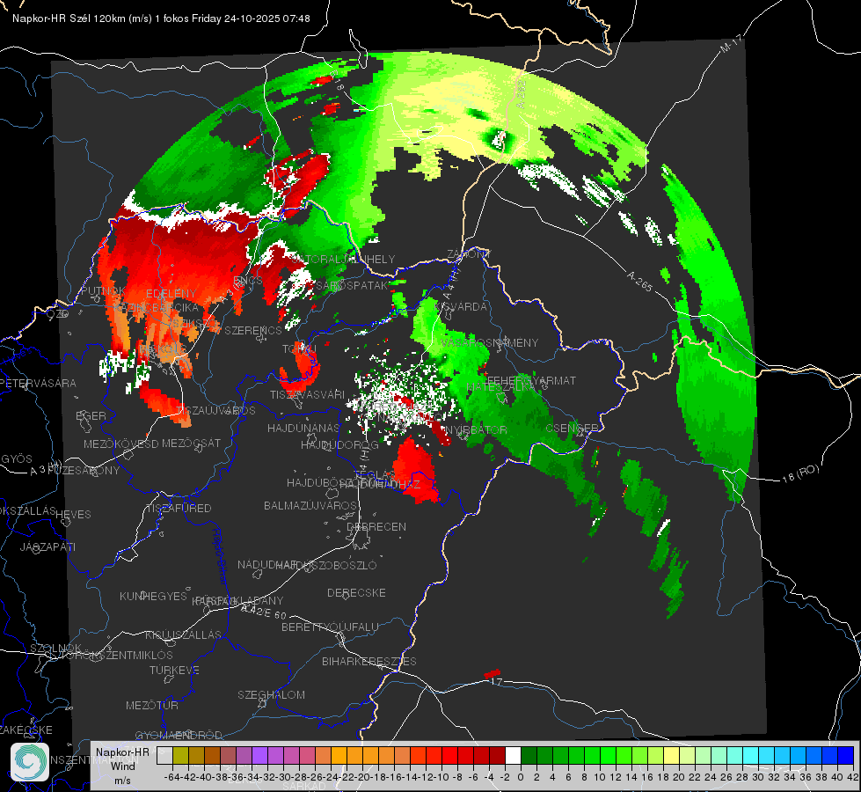
Task: Click the CSENGER city label
Action: 572,428
